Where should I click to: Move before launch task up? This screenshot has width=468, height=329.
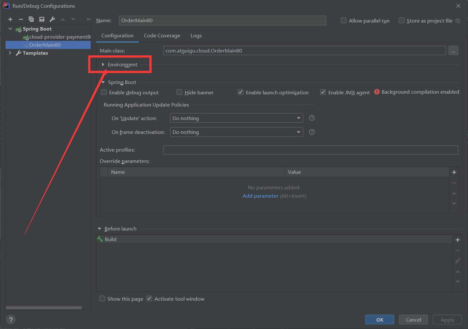pyautogui.click(x=458, y=271)
